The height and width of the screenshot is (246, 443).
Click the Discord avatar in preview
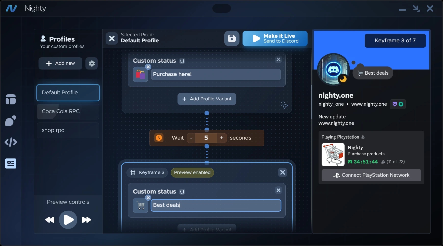(x=333, y=70)
